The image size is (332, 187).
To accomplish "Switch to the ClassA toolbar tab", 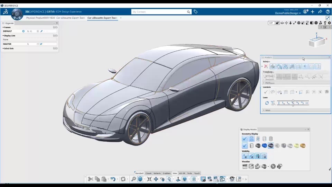I will click(x=148, y=173).
